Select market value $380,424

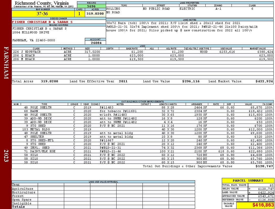[x=265, y=52]
